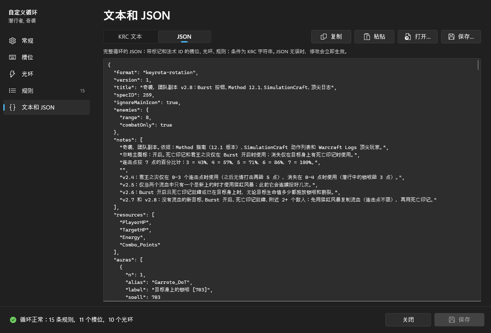This screenshot has width=491, height=333.
Task: Click the bottom 保存 button
Action: coord(459,320)
